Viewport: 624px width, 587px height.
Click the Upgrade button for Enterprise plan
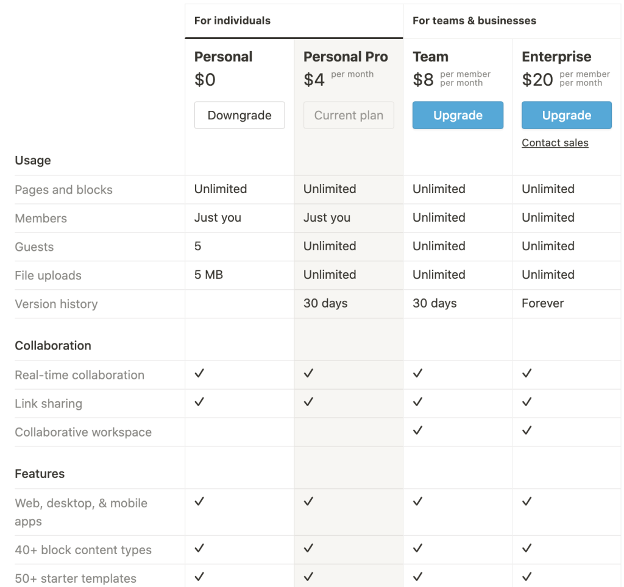pyautogui.click(x=566, y=115)
